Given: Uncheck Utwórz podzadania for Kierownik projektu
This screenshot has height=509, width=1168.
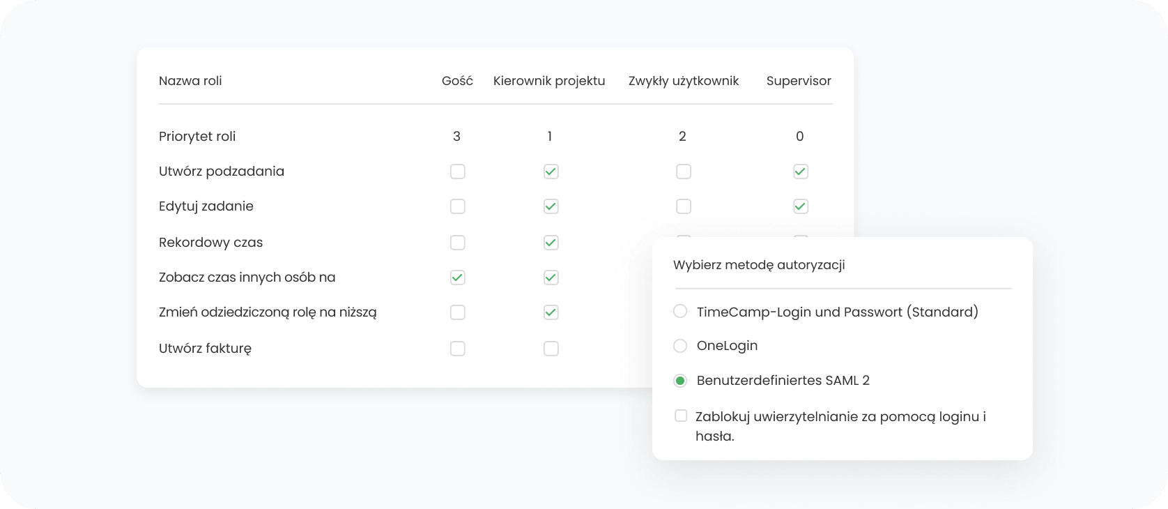Looking at the screenshot, I should pyautogui.click(x=551, y=172).
